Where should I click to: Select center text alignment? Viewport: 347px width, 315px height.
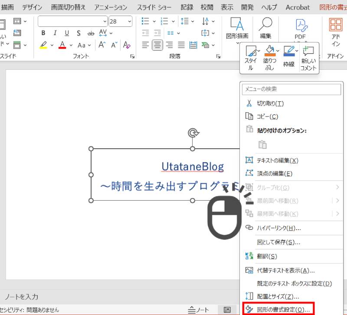157,45
